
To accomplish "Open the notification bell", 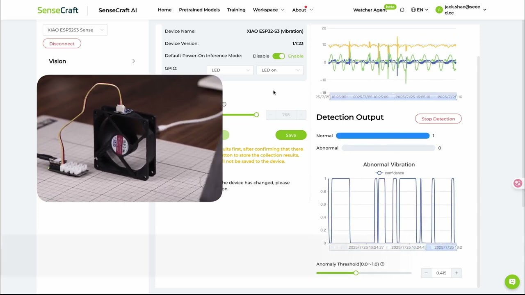I will click(x=402, y=10).
